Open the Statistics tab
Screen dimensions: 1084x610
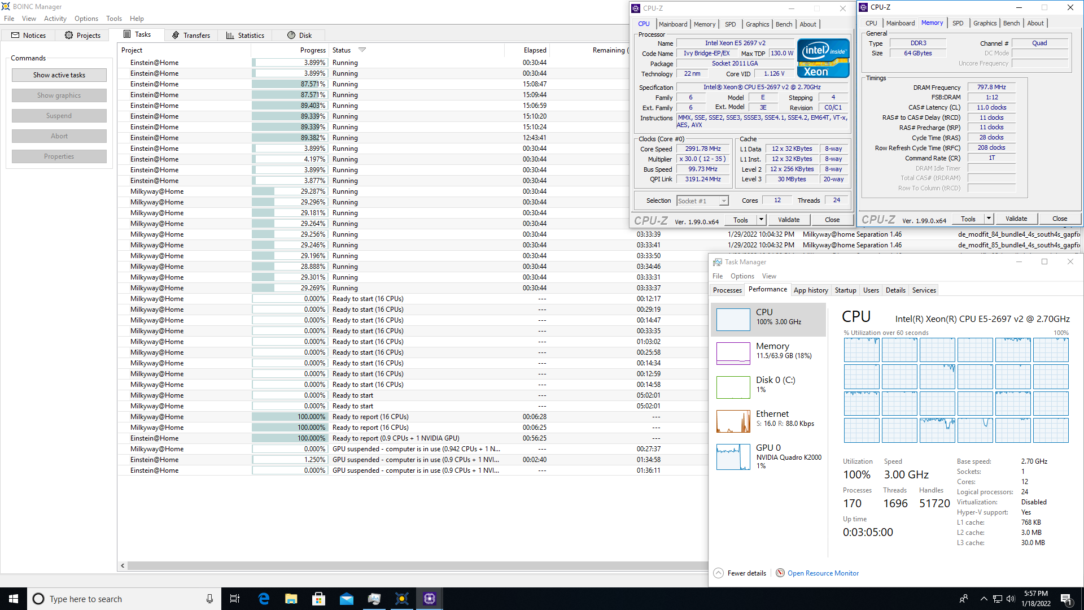245,35
